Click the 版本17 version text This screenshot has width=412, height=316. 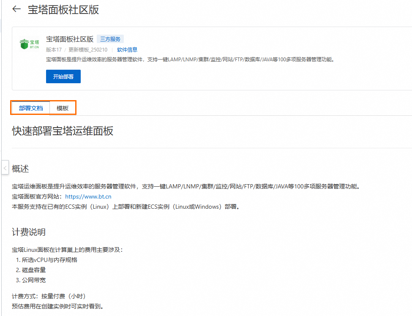[54, 50]
